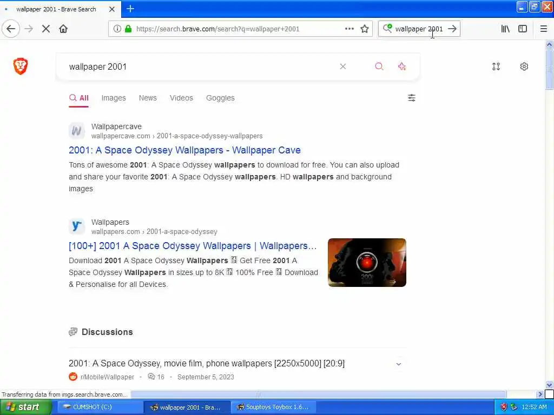The width and height of the screenshot is (554, 415).
Task: Stop loading the page
Action: click(x=46, y=29)
